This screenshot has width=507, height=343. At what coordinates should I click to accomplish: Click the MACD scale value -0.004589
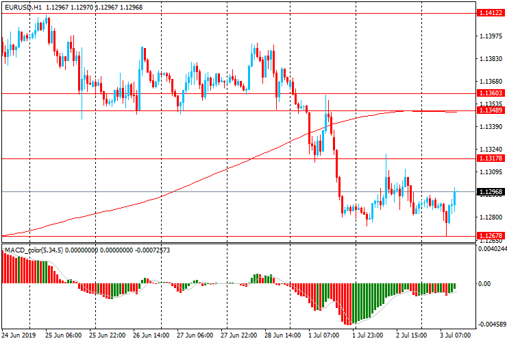493,324
